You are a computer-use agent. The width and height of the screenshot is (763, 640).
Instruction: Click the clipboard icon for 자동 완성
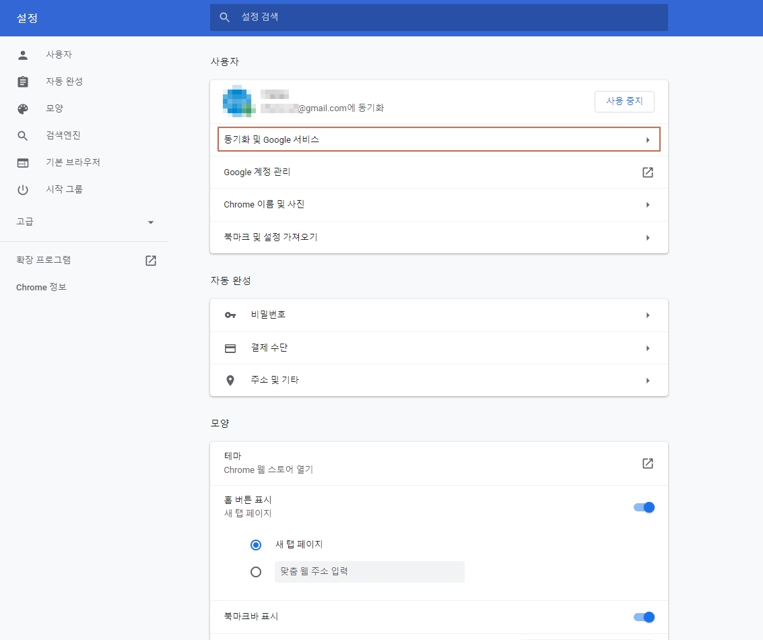[x=23, y=82]
